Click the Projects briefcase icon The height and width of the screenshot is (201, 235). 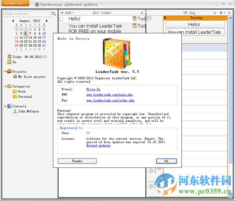[x=9, y=71]
